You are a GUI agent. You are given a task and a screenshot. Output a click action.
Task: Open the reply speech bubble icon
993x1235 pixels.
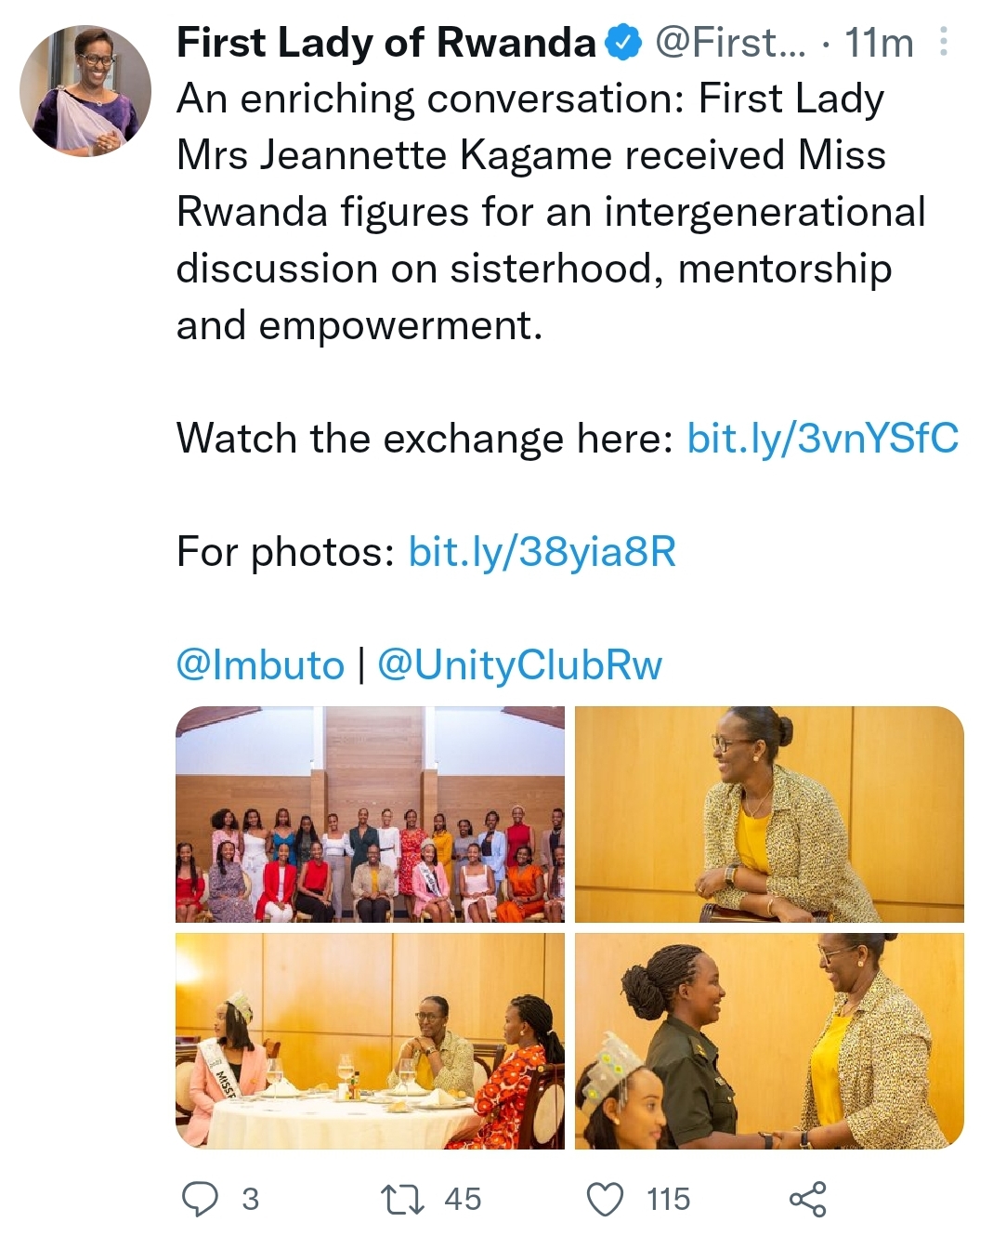click(199, 1199)
